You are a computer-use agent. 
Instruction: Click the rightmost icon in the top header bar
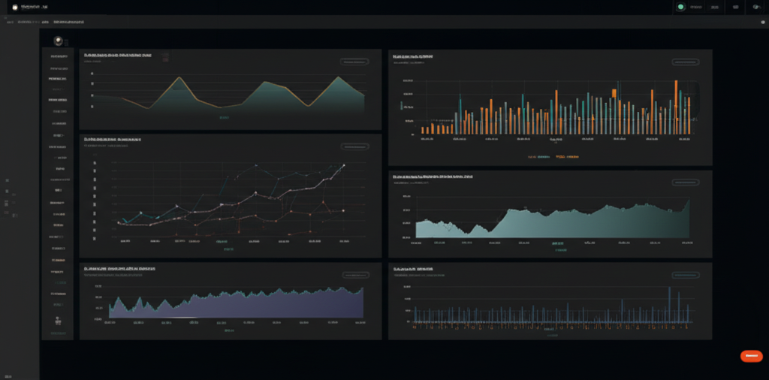[x=756, y=7]
